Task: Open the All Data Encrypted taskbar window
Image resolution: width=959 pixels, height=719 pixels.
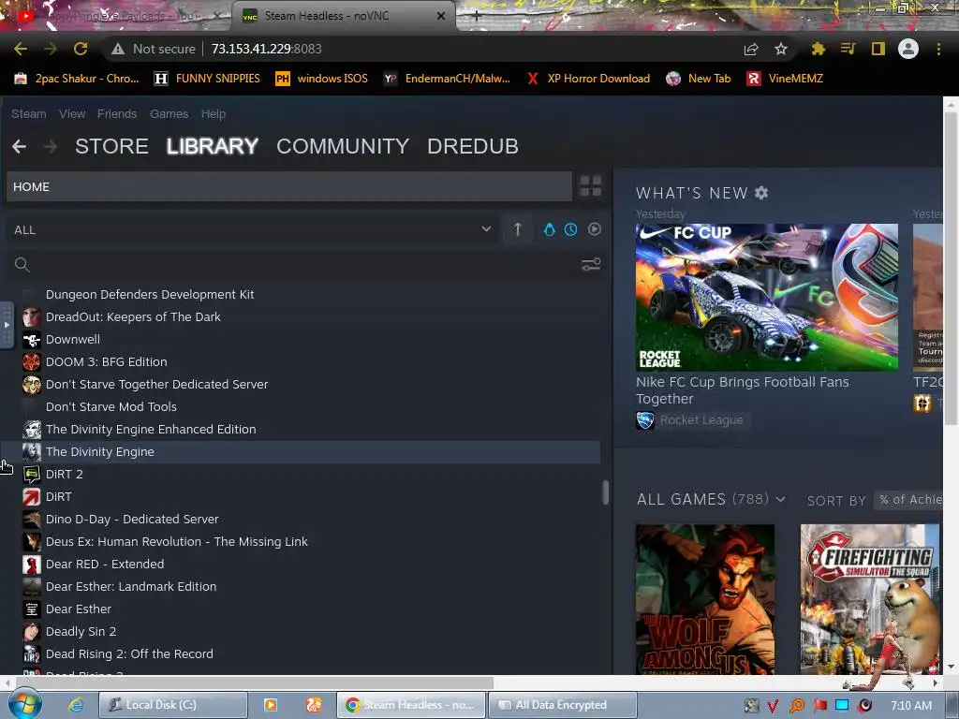Action: tap(562, 705)
